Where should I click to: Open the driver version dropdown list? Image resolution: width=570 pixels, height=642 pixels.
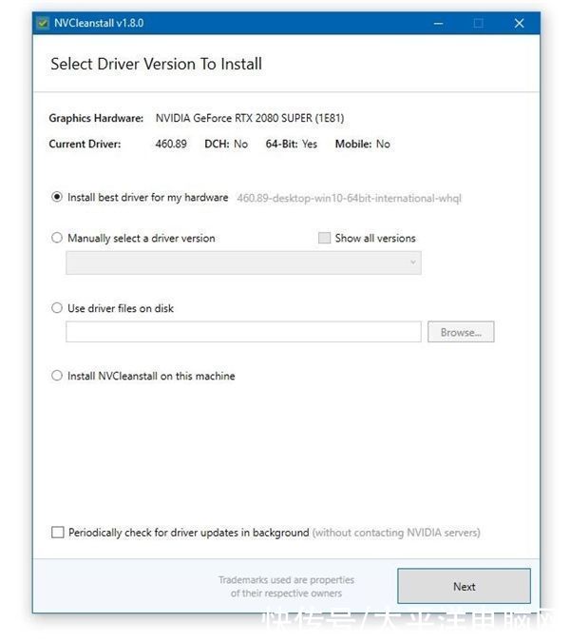tap(243, 263)
